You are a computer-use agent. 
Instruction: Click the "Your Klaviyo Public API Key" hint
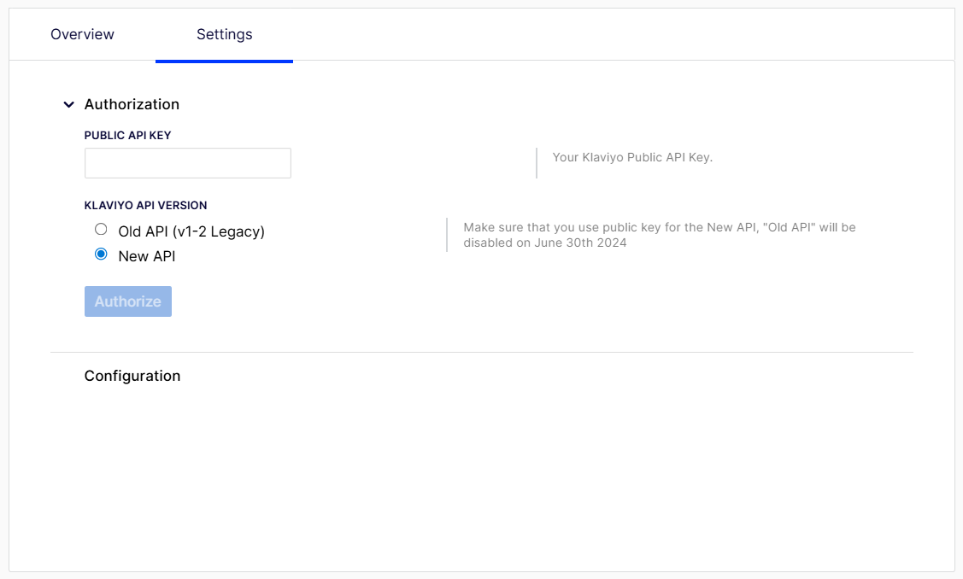632,157
